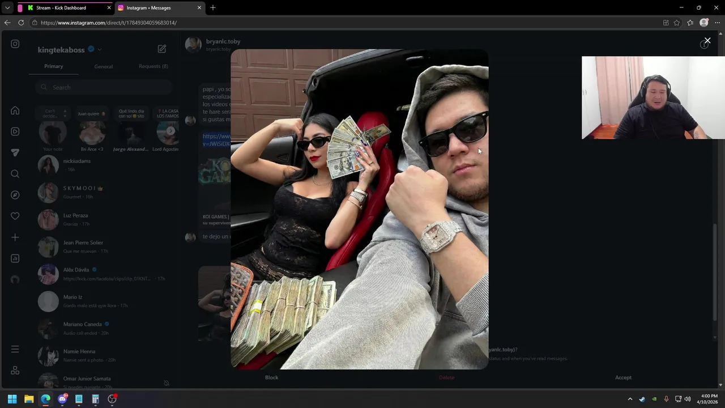Open Explore compass icon in sidebar

tap(15, 195)
